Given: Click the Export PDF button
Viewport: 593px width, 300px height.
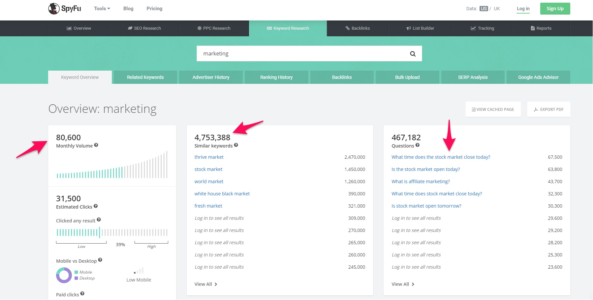Looking at the screenshot, I should pyautogui.click(x=548, y=109).
